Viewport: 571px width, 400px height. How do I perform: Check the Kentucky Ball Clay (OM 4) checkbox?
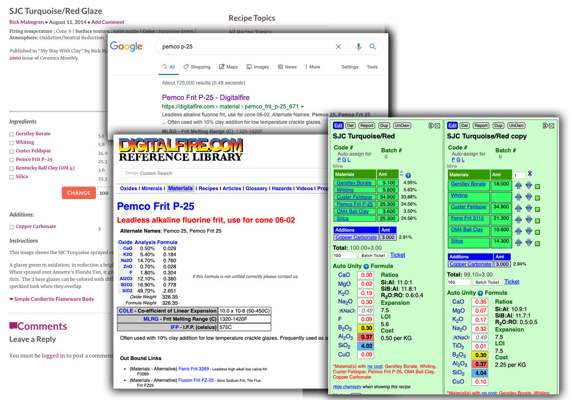click(11, 168)
